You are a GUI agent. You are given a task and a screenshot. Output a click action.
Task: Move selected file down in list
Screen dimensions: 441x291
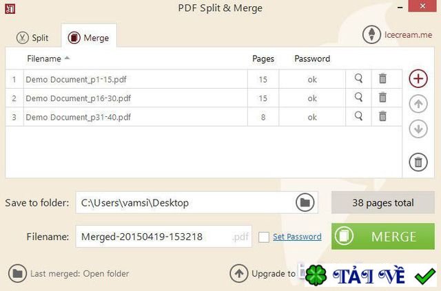(x=418, y=129)
